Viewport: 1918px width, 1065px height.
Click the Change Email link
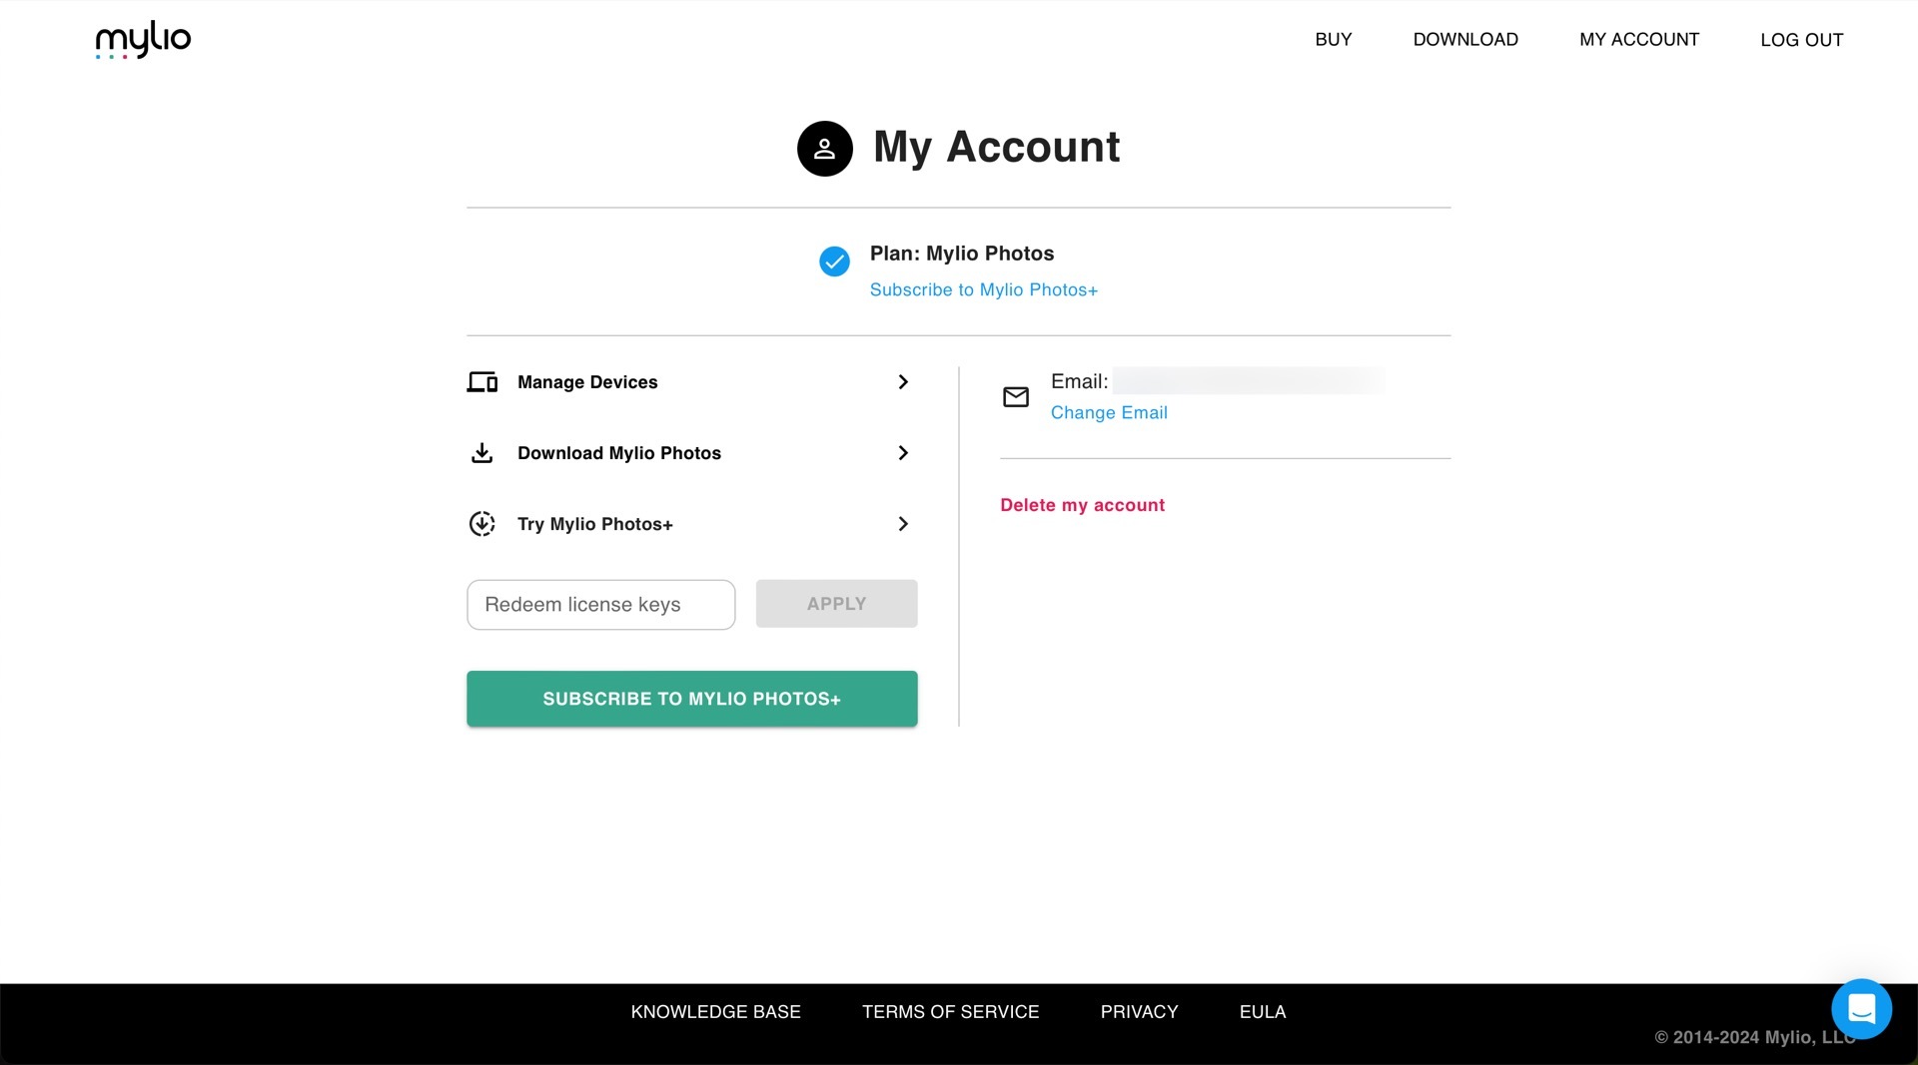click(x=1108, y=413)
